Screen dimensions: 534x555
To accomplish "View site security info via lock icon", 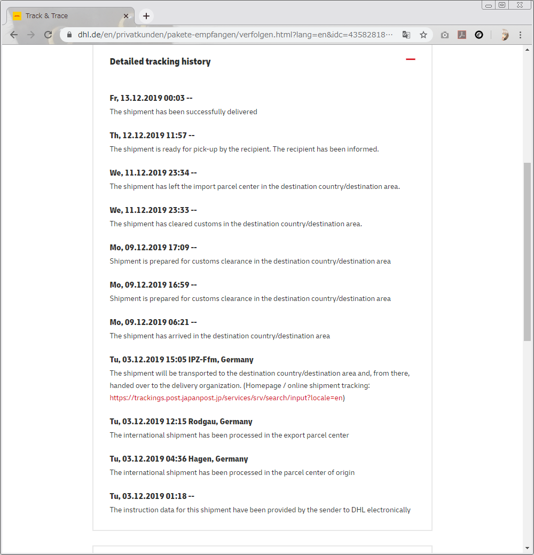I will (x=69, y=35).
